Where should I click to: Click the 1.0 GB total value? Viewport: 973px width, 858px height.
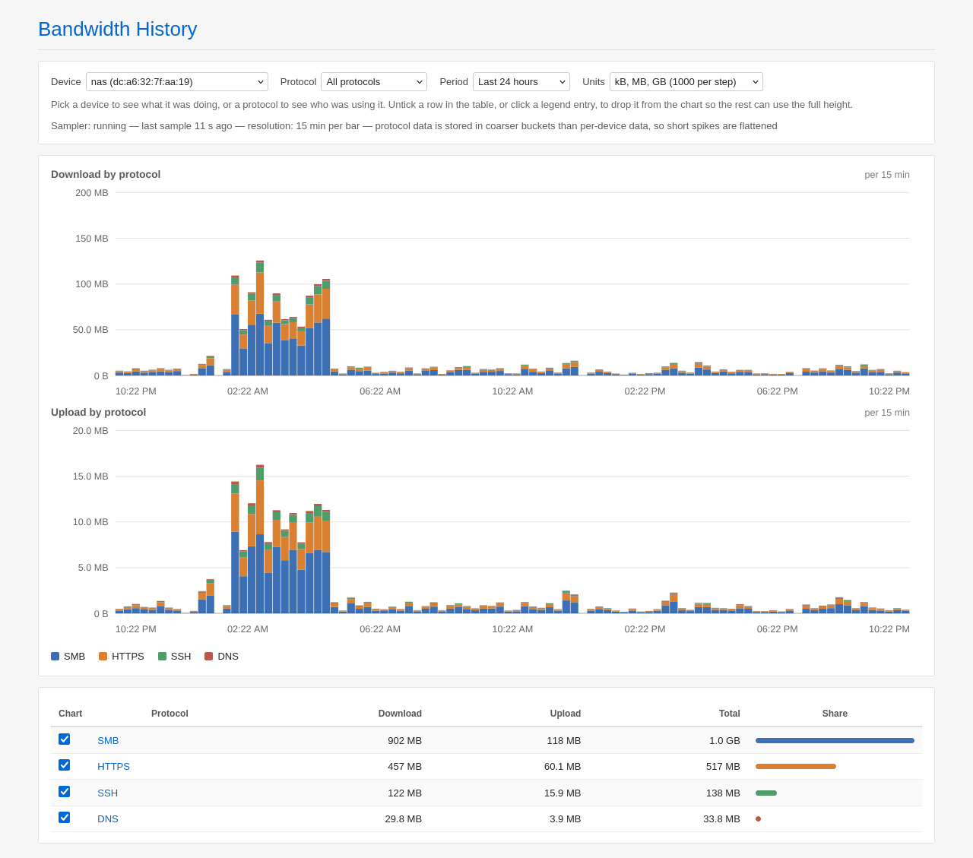[x=724, y=741]
